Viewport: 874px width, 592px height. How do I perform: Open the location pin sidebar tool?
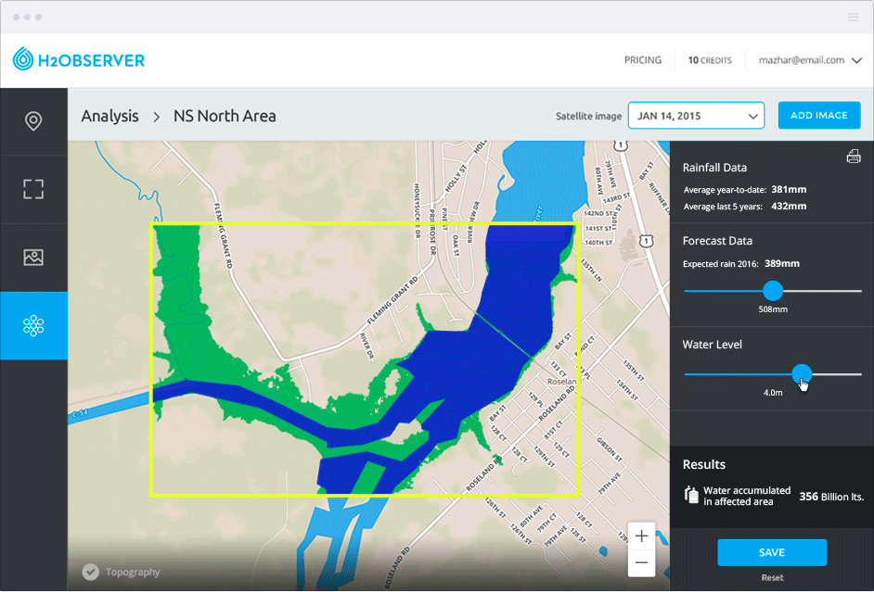point(33,121)
